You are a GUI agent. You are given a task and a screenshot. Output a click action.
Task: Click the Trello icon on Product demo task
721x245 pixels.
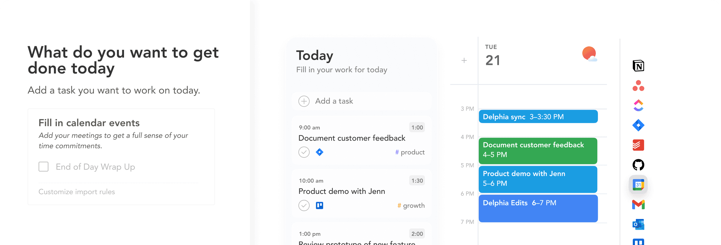(x=319, y=205)
